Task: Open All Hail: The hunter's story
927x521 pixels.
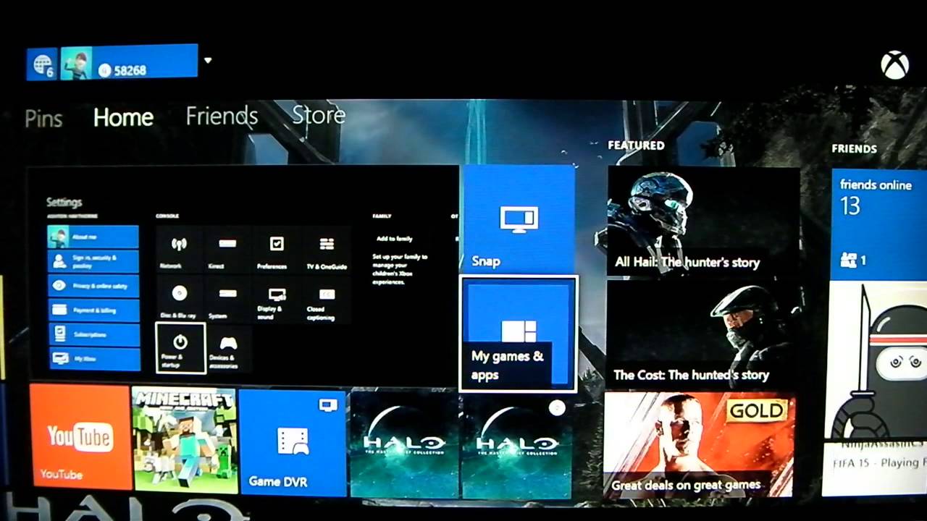Action: click(x=702, y=221)
